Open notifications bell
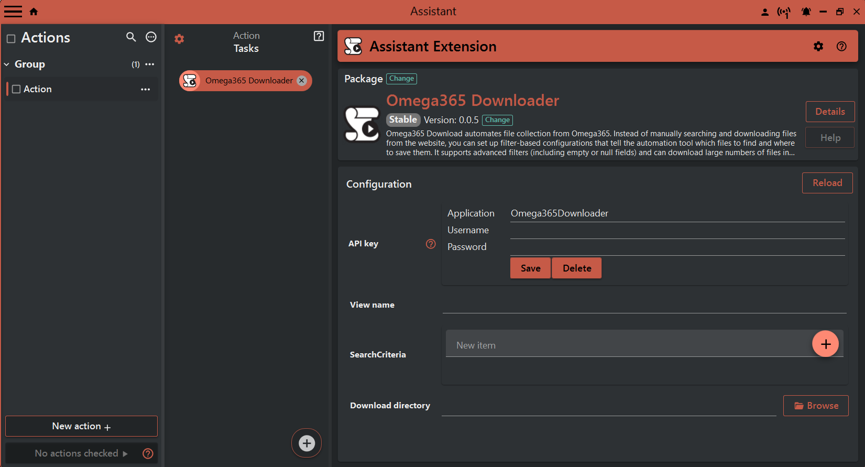The width and height of the screenshot is (865, 467). coord(806,12)
